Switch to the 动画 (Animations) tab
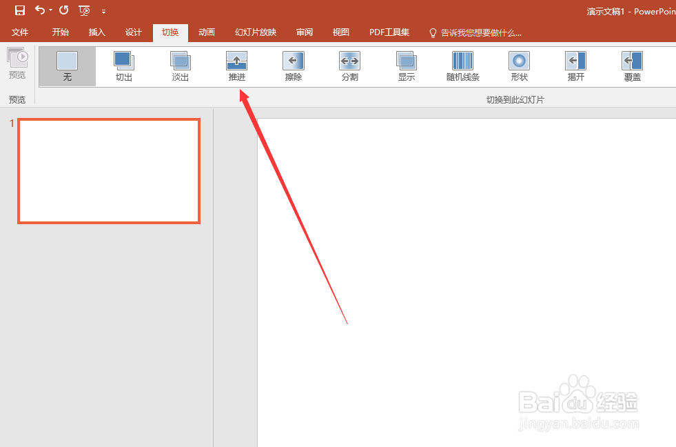Viewport: 676px width, 447px height. (207, 32)
